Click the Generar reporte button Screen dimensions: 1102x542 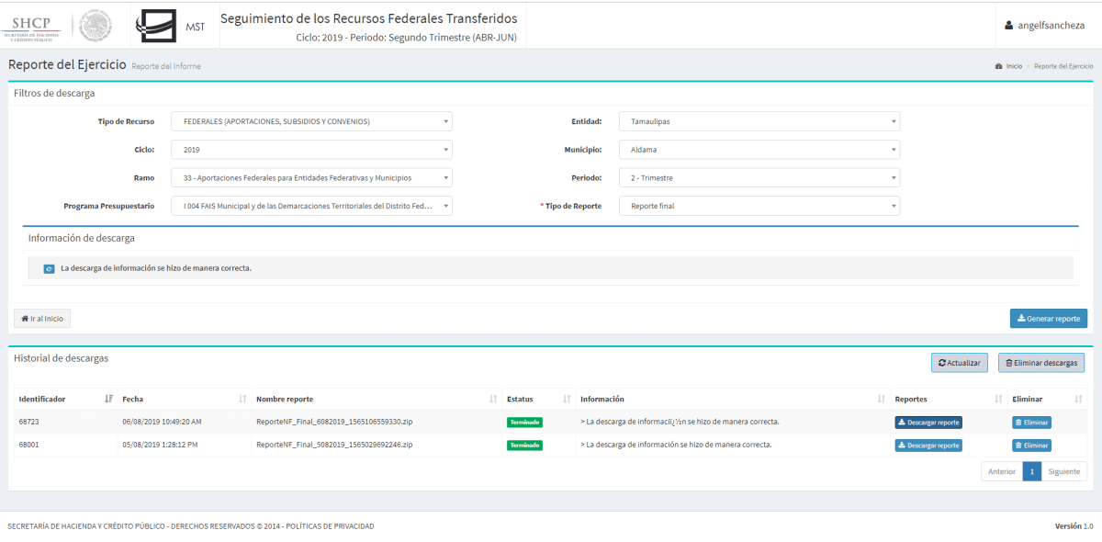click(1048, 318)
